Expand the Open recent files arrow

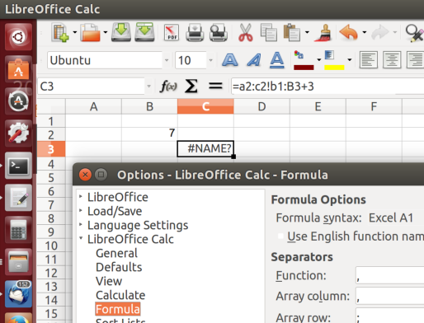(106, 32)
